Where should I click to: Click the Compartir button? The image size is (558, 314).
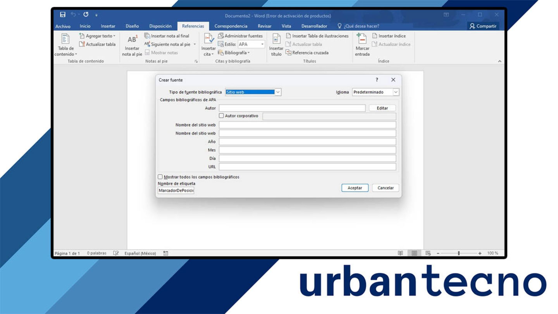point(483,26)
